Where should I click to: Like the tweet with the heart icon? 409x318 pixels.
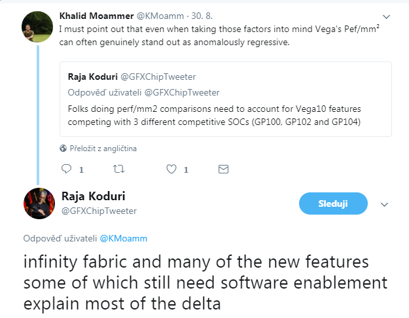point(171,169)
